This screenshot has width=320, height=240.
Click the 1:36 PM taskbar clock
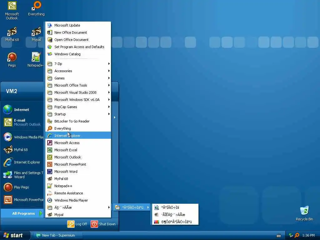(x=308, y=236)
